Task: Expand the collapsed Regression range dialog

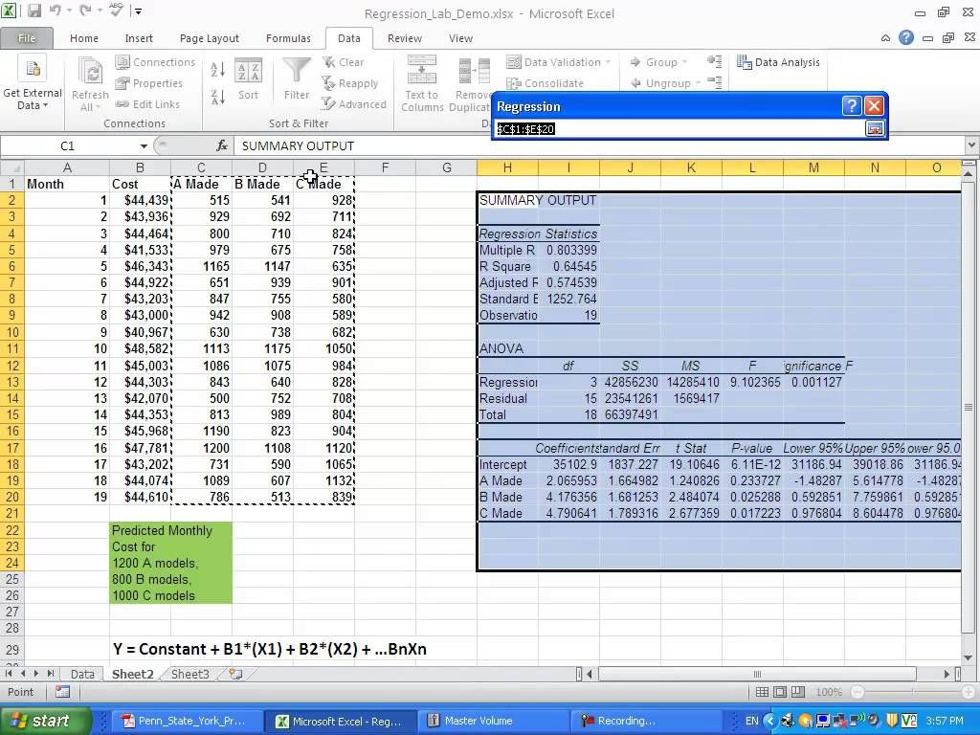Action: (x=875, y=128)
